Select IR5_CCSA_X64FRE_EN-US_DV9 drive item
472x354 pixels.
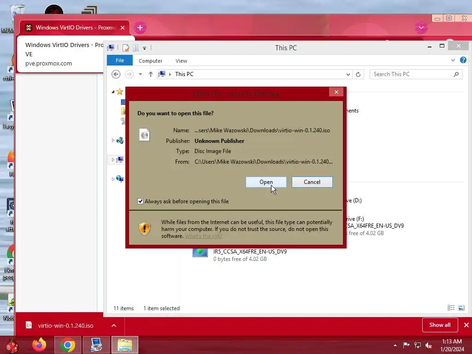[240, 254]
